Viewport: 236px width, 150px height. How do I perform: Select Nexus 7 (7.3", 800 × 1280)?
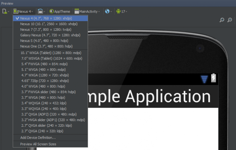pos(50,30)
